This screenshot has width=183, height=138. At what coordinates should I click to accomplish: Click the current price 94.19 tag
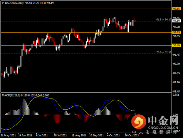coord(176,21)
